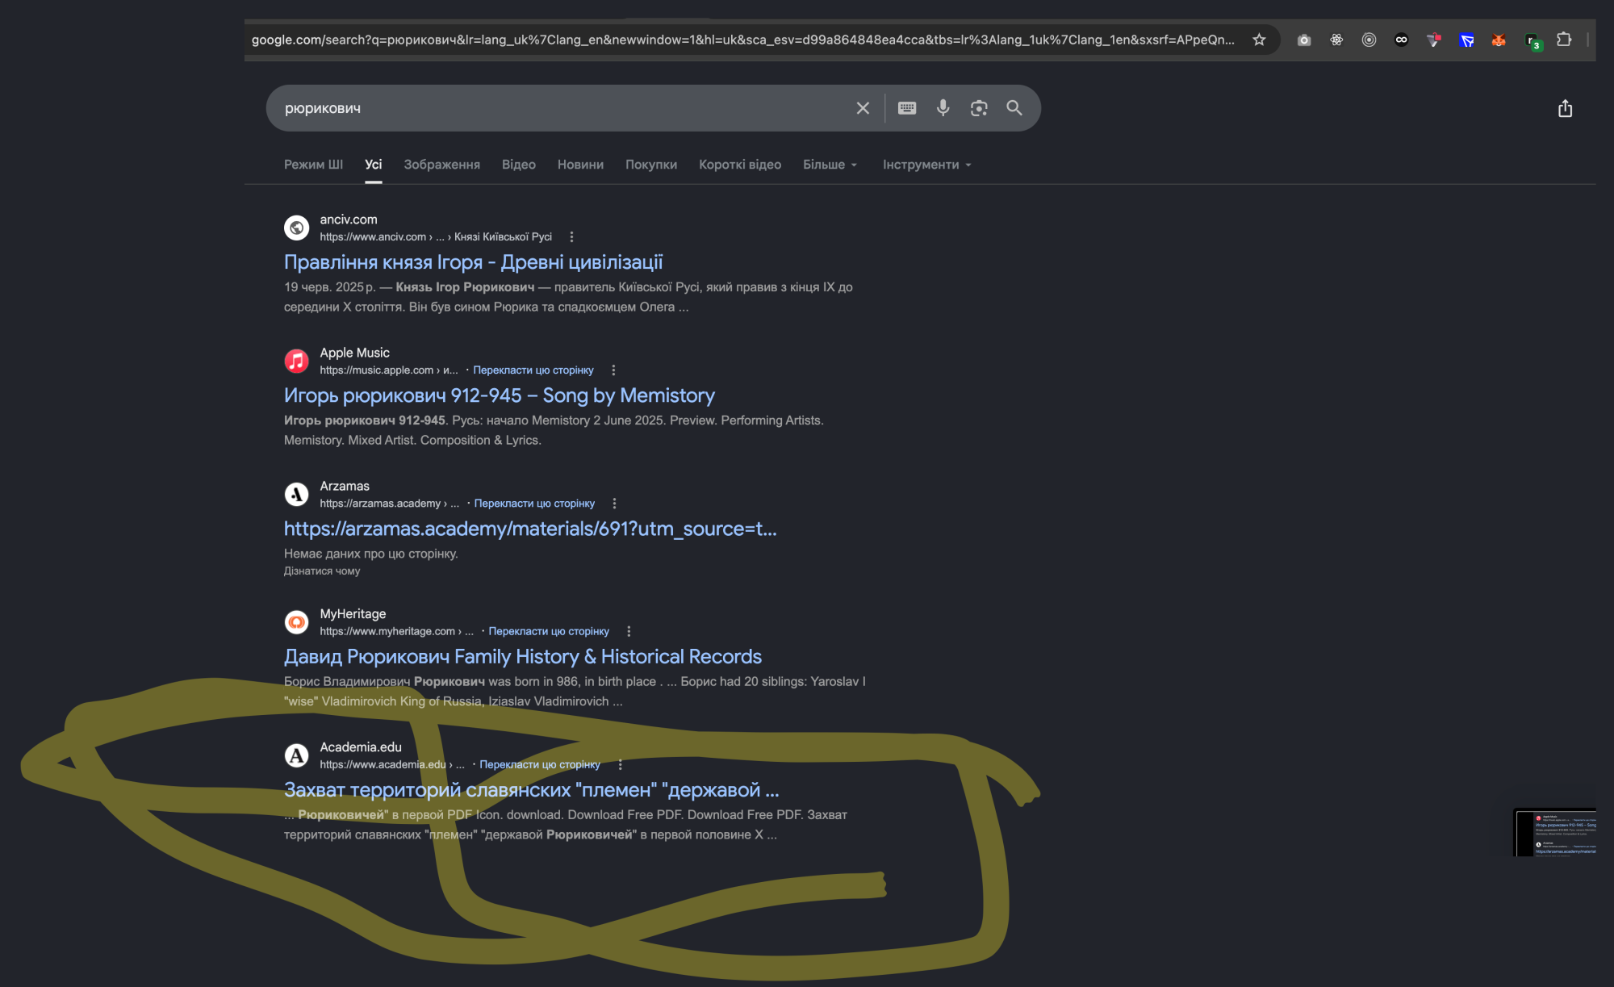Click the Apple Music favicon
The width and height of the screenshot is (1614, 987).
(x=296, y=361)
